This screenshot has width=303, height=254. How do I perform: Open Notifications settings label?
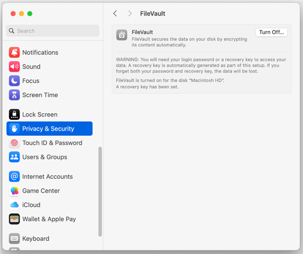coord(40,53)
